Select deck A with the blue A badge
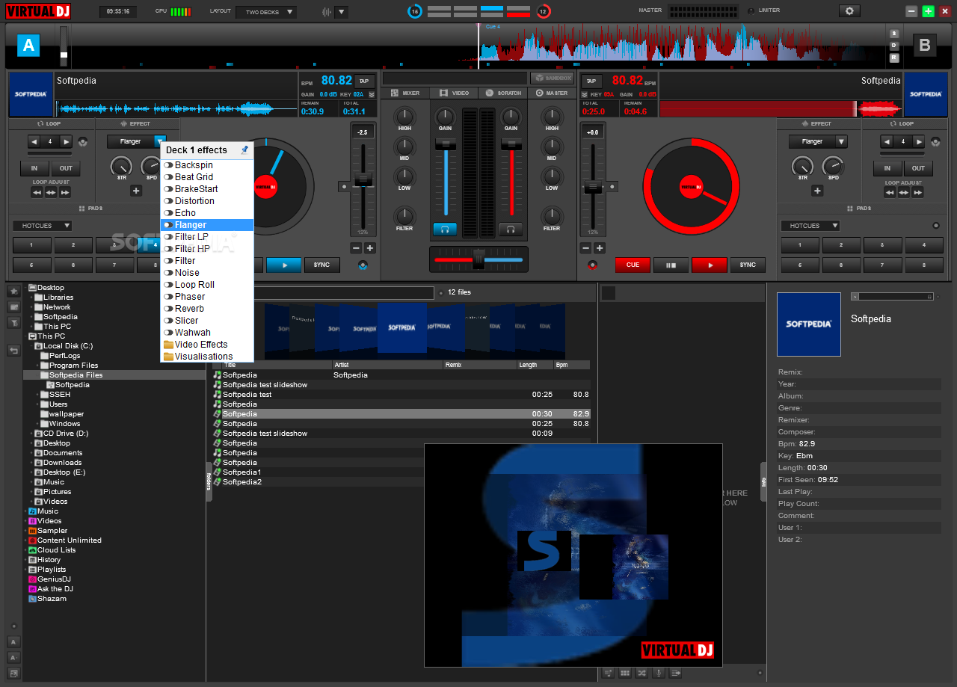The width and height of the screenshot is (957, 687). pyautogui.click(x=28, y=46)
